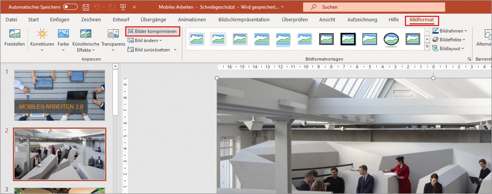Expand arrow beside Bild zurücksetzen
492x194 pixels.
(175, 50)
